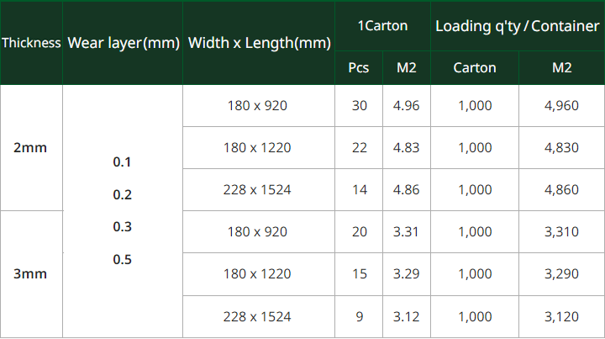Select the 2mm thickness cell

coord(31,148)
